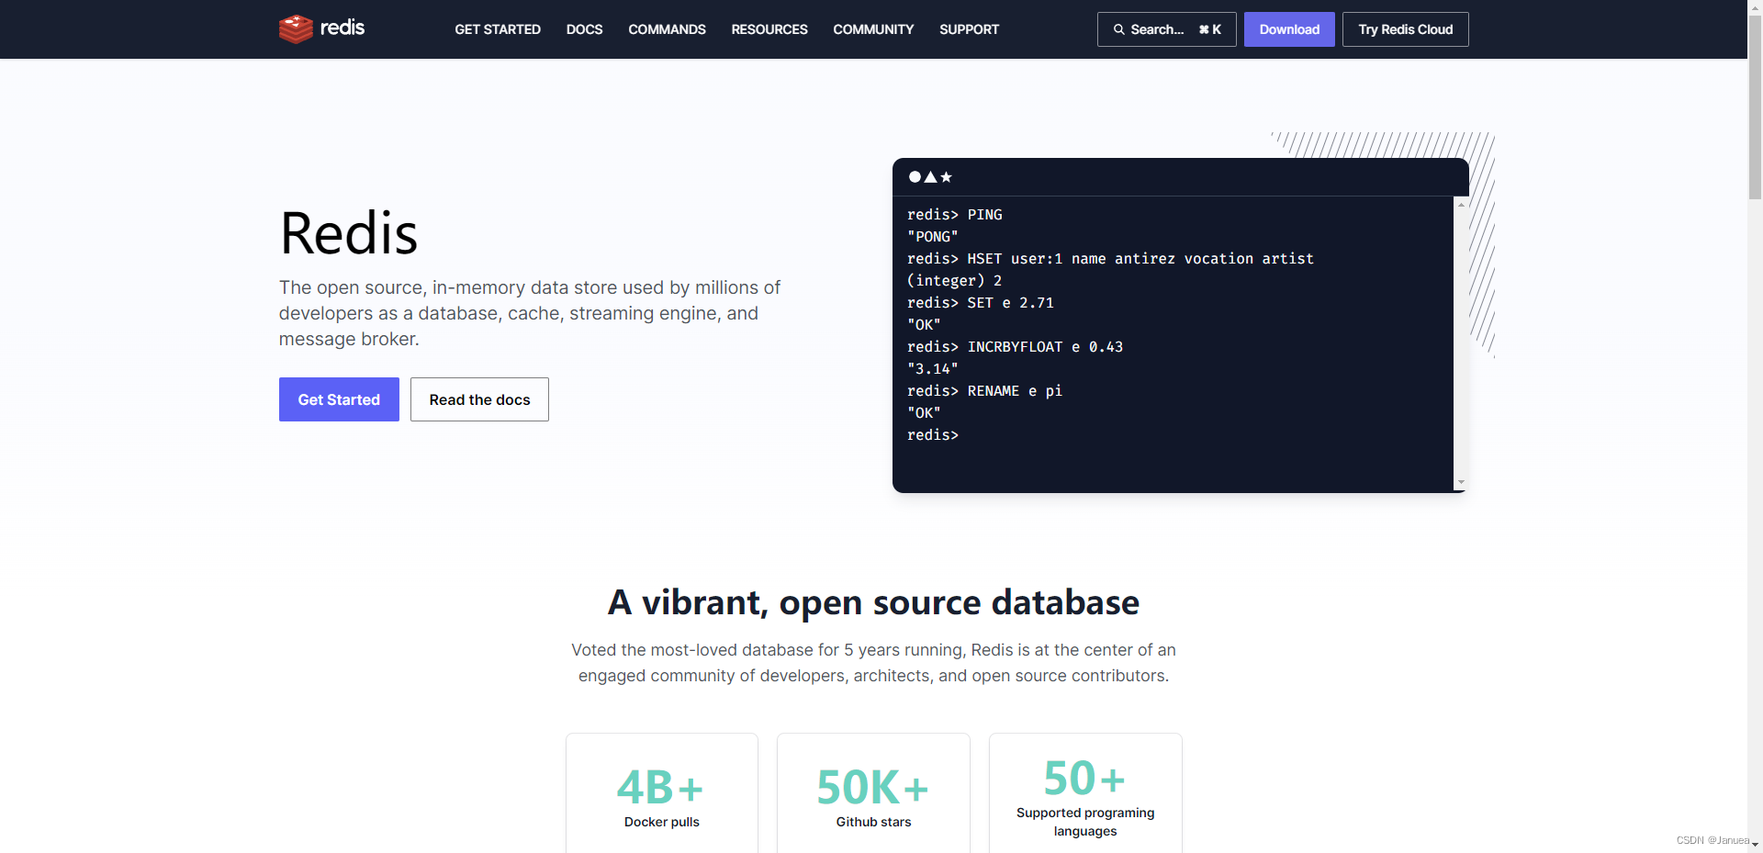Screen dimensions: 1763x853
Task: Click the "(integer) 2" output line
Action: click(954, 281)
